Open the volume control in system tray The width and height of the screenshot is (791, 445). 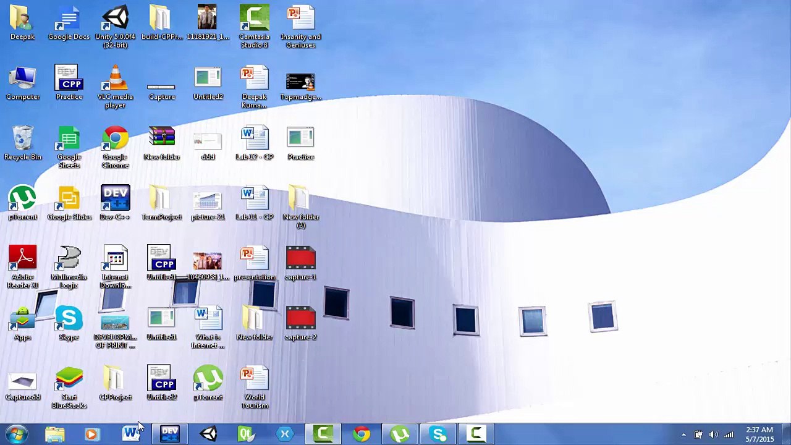click(x=714, y=435)
